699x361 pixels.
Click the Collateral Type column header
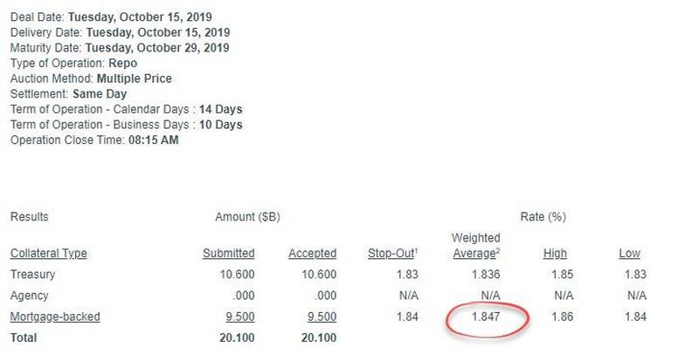[x=49, y=253]
